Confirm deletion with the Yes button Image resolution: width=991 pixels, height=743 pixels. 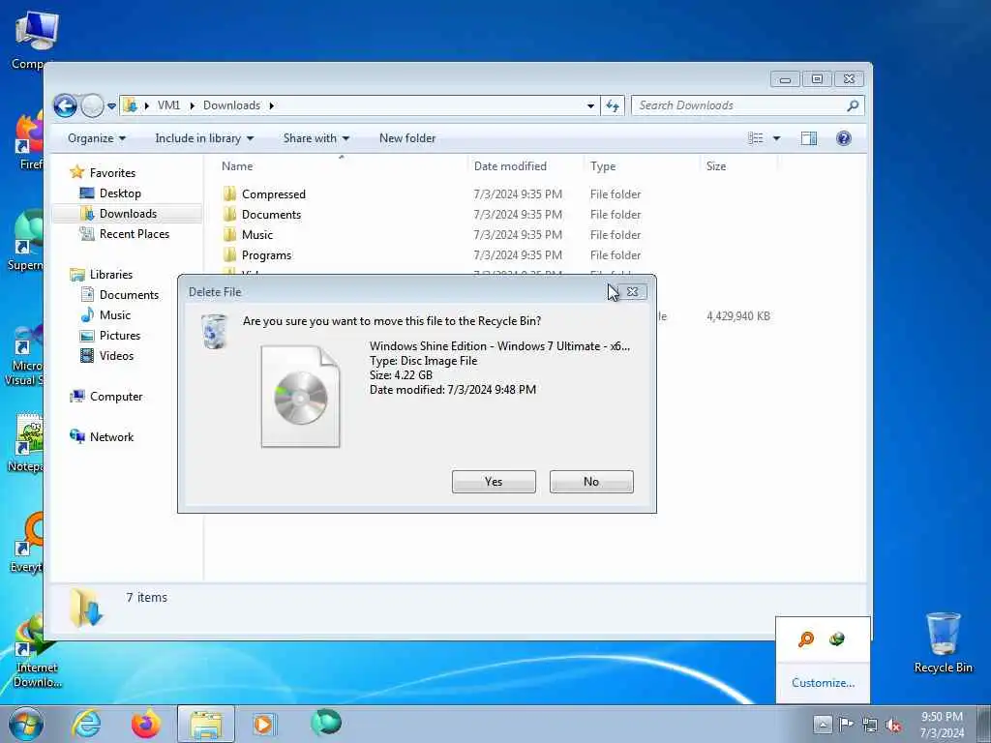[x=494, y=482]
